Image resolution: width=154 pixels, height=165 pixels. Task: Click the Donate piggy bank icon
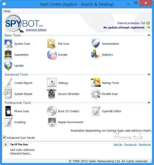click(52, 55)
